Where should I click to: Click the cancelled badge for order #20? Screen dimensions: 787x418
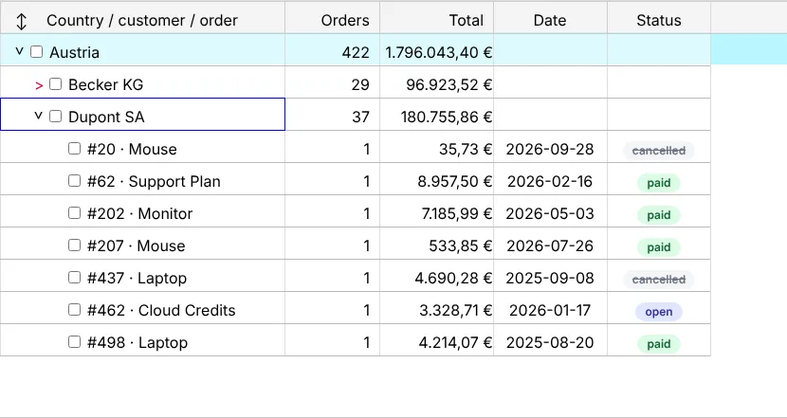(658, 151)
